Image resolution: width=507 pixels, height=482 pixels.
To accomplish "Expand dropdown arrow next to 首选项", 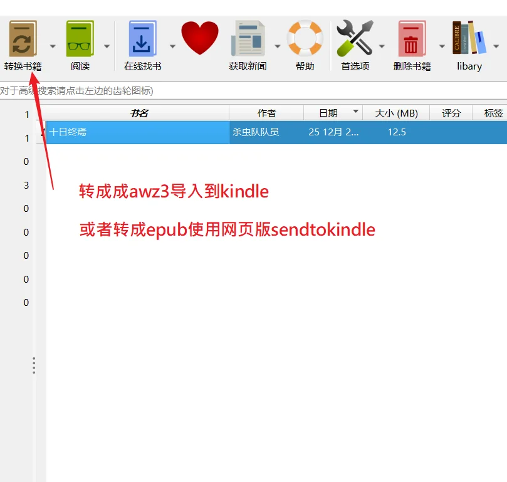I will 382,46.
